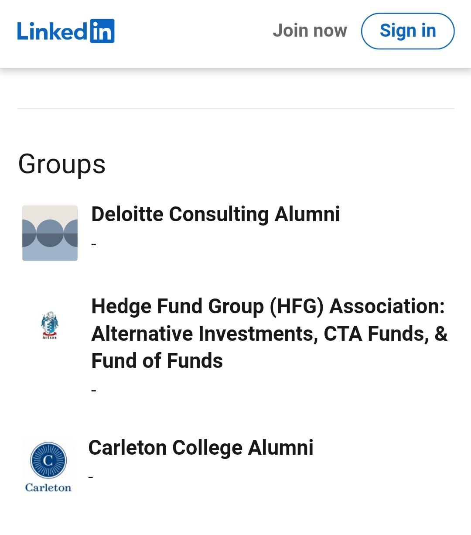The width and height of the screenshot is (471, 535).
Task: Click the "Linked" wordmark text
Action: (53, 31)
